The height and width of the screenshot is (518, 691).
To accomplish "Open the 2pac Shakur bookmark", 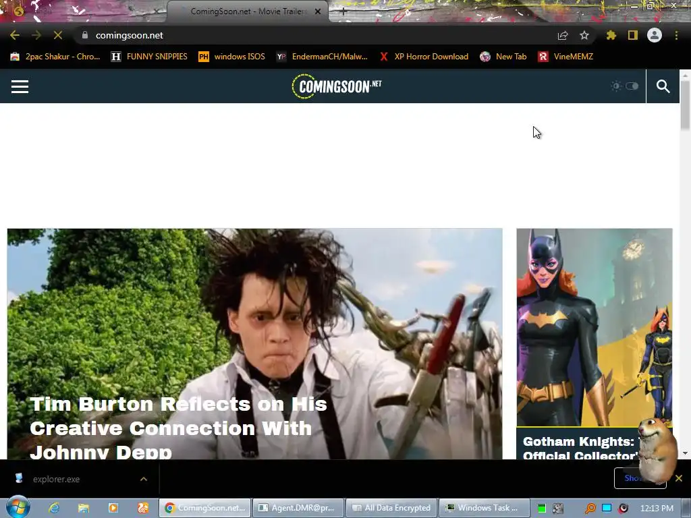I will coord(55,57).
